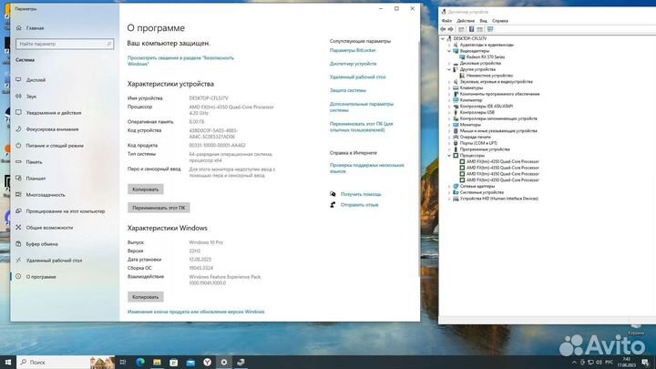Click Копировать button under Windows specs
Screen dimensions: 656x369
(x=146, y=297)
